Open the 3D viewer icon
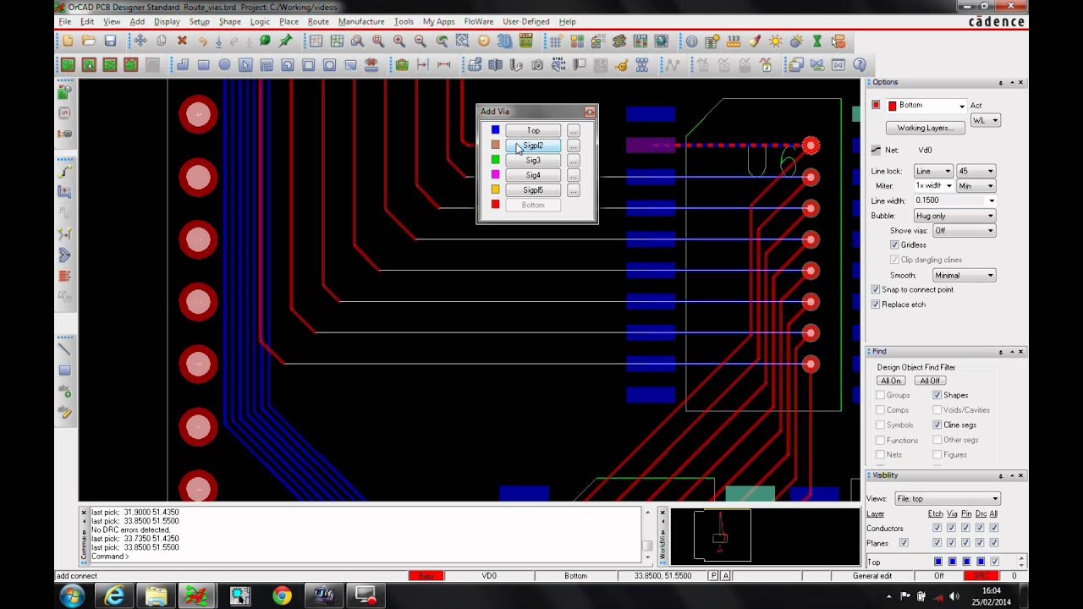 [505, 41]
